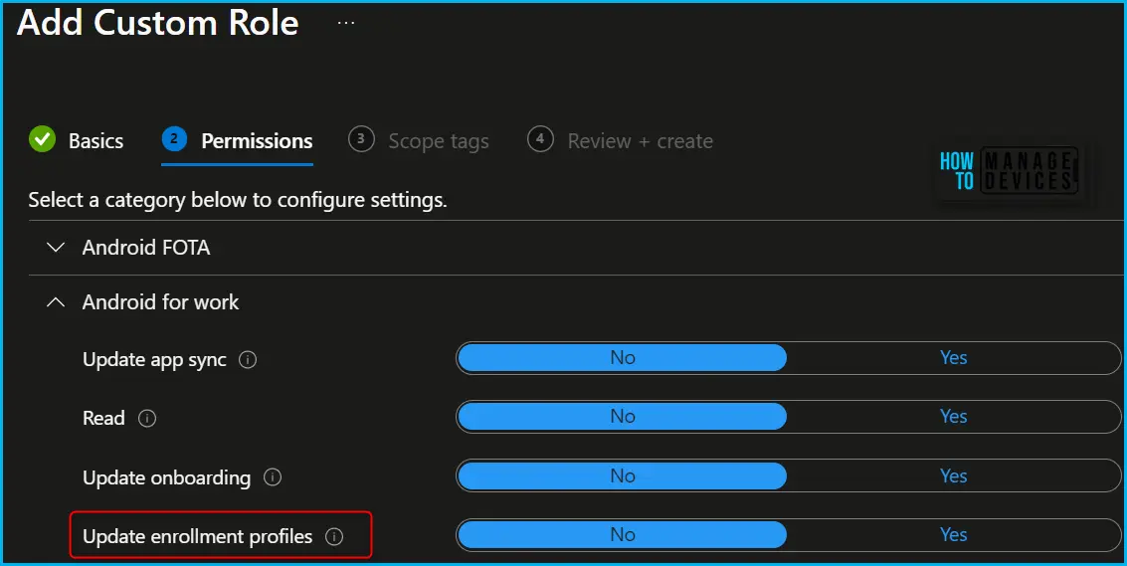Set Update enrollment profiles to Yes
Viewport: 1127px width, 566px height.
953,534
